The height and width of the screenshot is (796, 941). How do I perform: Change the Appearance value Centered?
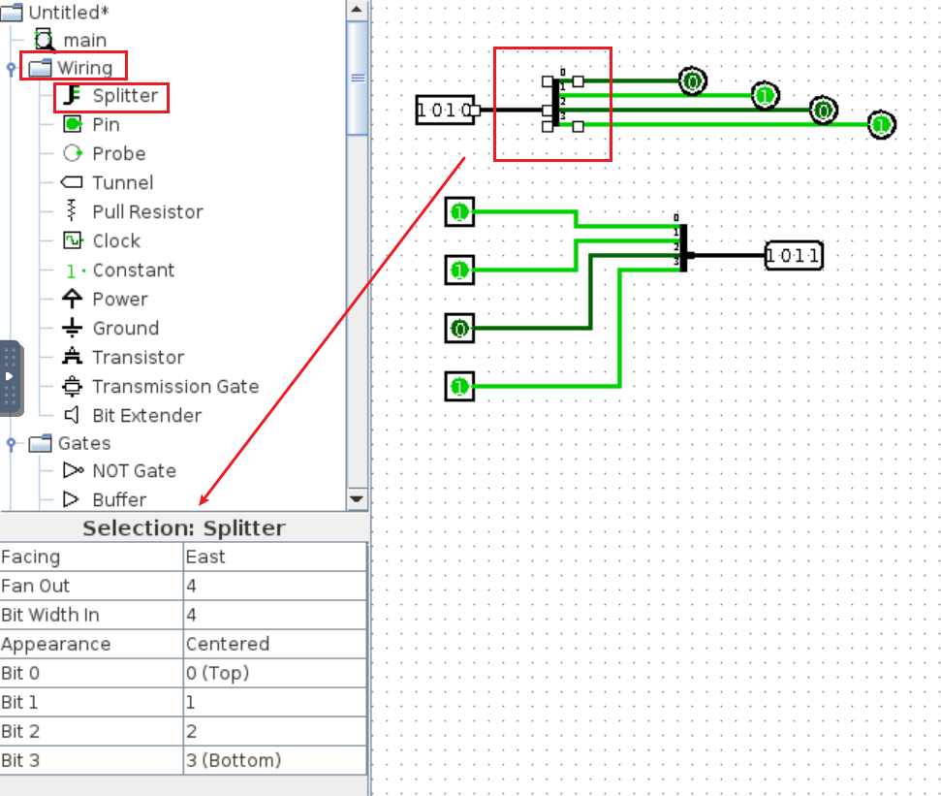(274, 645)
